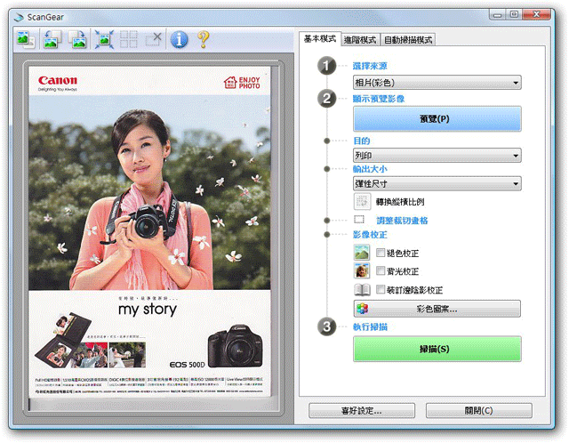Open the 選擇來源 dropdown showing 相片(彩色)

click(x=437, y=83)
